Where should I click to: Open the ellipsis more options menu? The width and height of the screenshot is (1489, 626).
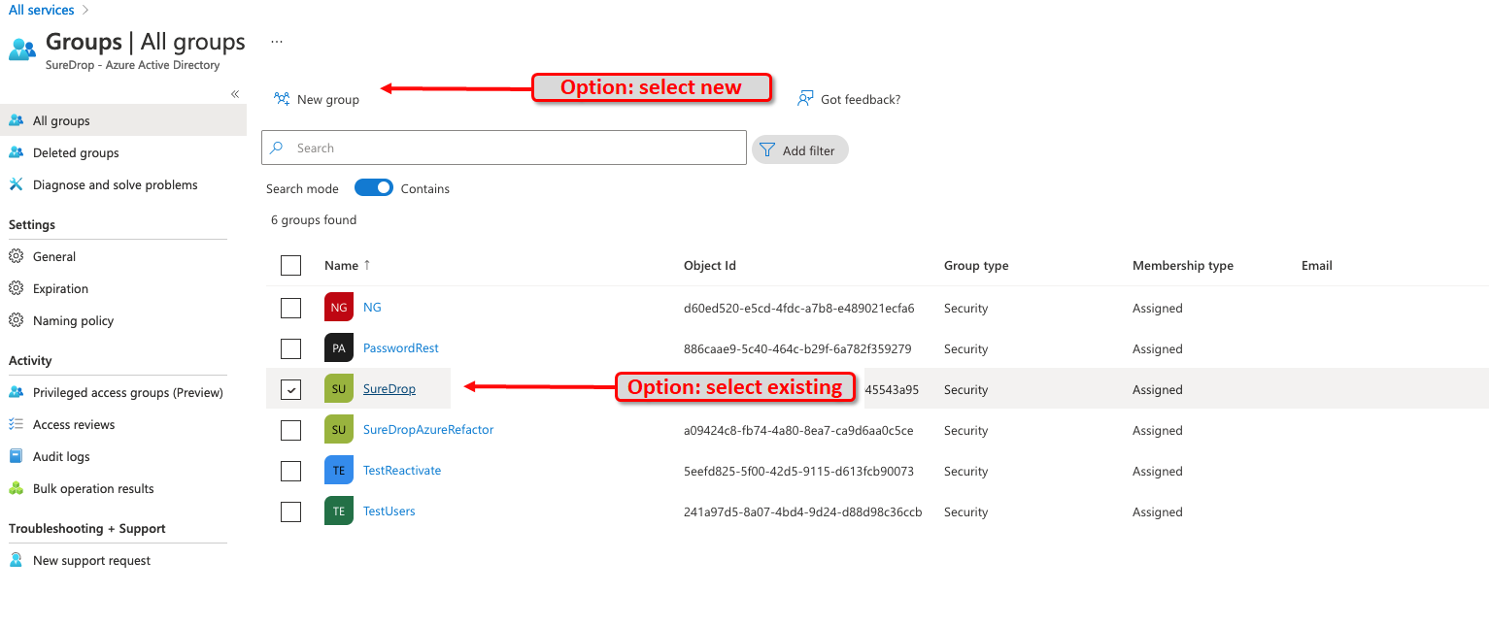(x=277, y=42)
